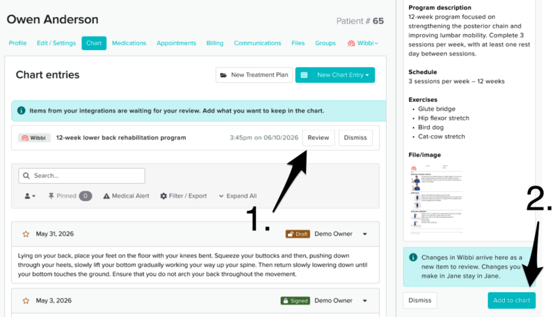Click the 'May 3, 2026' entry date

tap(54, 301)
